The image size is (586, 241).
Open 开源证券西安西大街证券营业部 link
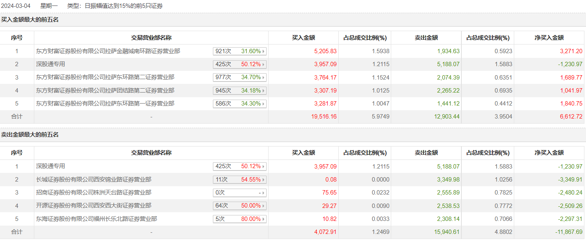(x=93, y=206)
